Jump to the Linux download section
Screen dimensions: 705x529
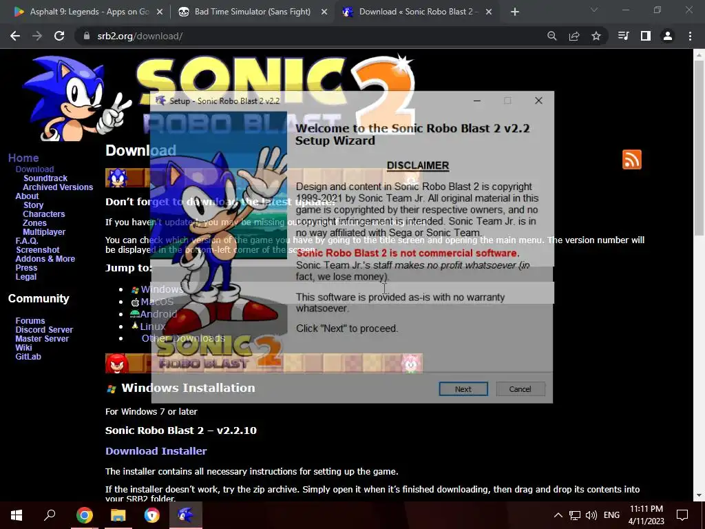[152, 326]
